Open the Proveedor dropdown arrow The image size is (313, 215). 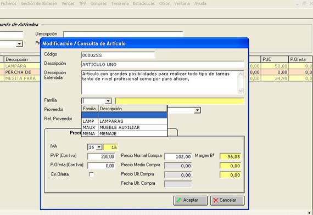point(197,110)
